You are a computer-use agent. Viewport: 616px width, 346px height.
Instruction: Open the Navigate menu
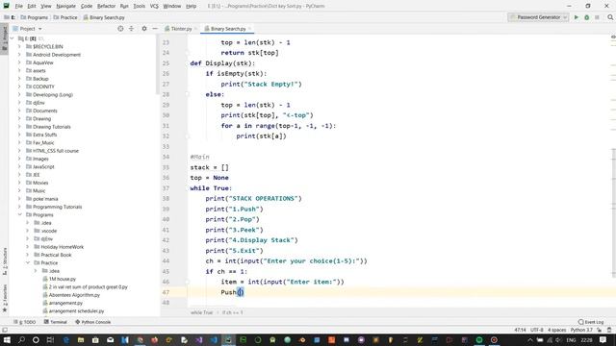click(x=65, y=6)
